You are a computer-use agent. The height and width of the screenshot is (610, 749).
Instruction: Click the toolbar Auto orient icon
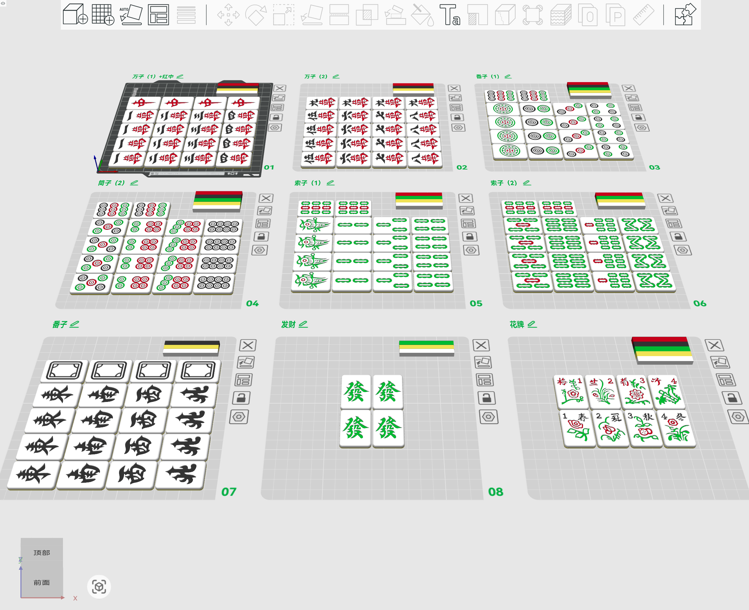click(131, 15)
